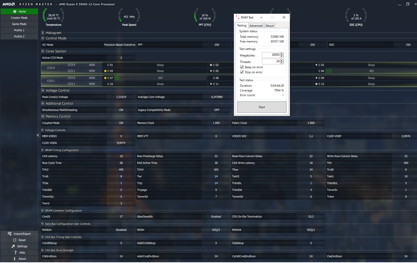
Task: Open Creator Mode in the sidebar
Action: click(19, 18)
